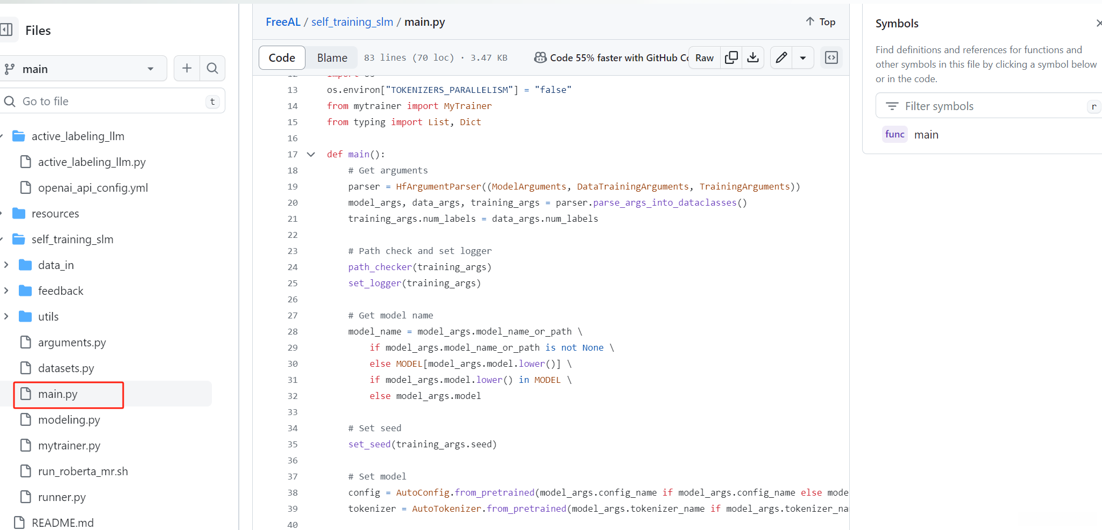Copy raw file contents icon
This screenshot has height=530, width=1102.
(731, 57)
